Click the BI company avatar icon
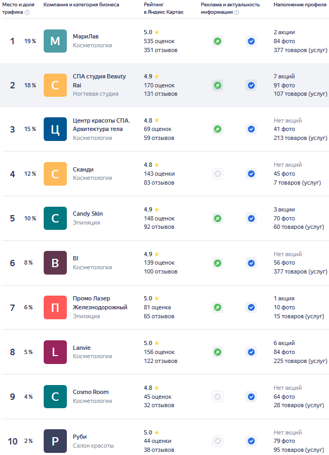Screen dimensions: 329x455 55,263
